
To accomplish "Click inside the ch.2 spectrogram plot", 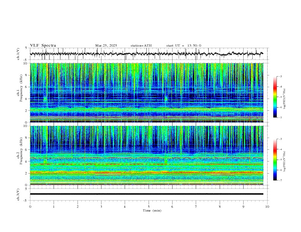I will click(147, 155).
